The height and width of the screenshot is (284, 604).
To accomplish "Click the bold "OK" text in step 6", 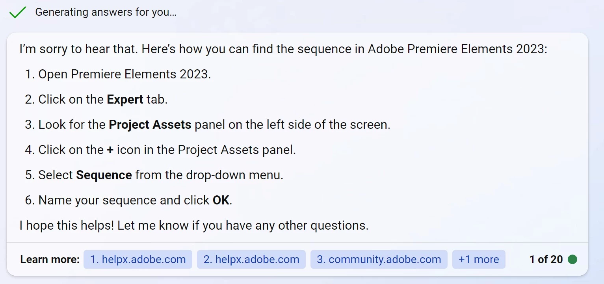I will pyautogui.click(x=221, y=200).
